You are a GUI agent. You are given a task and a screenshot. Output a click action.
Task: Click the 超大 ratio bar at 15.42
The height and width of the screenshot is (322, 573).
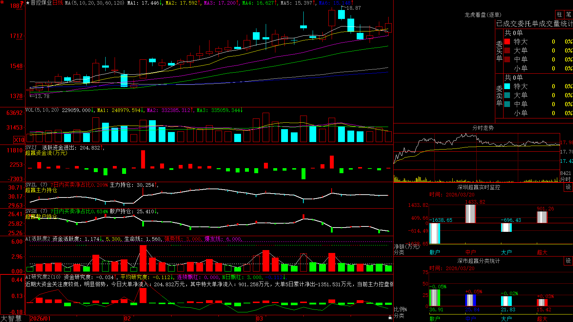pos(542,303)
